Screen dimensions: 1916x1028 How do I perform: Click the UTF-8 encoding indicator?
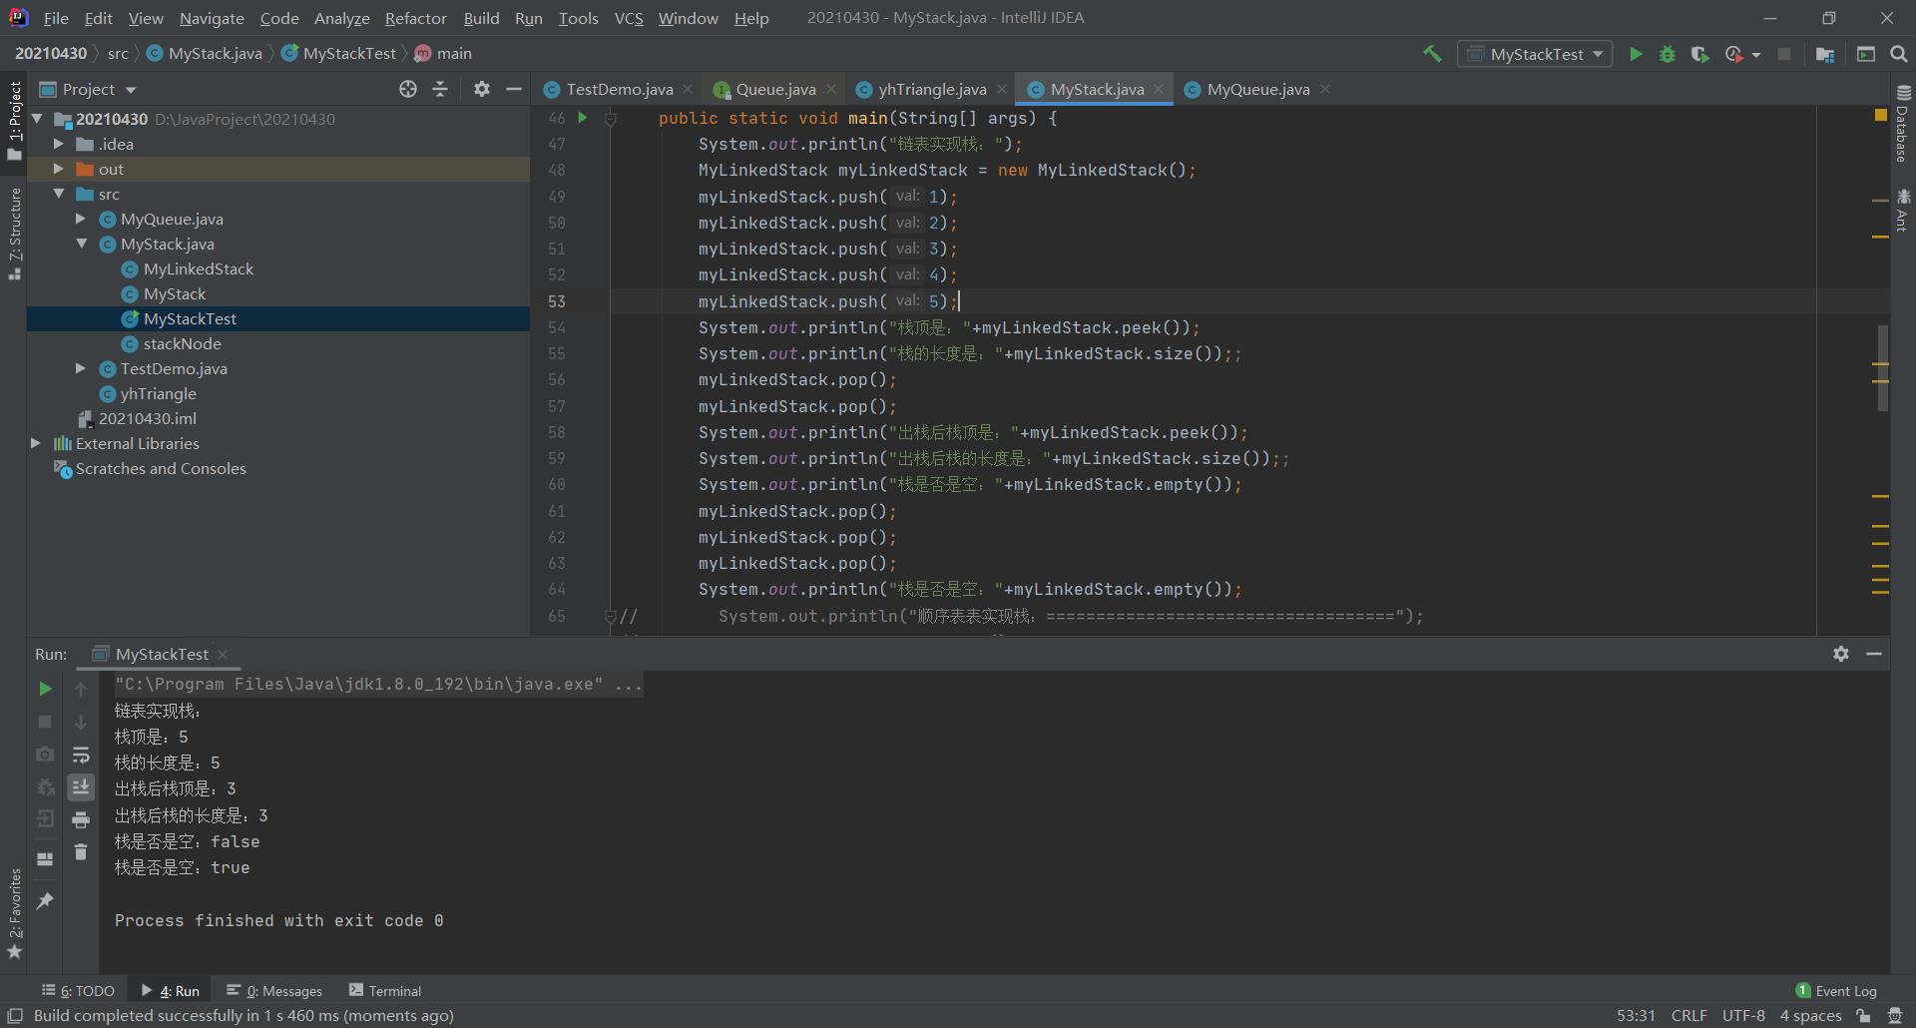pos(1742,1015)
